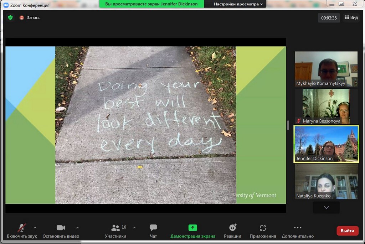Select Jennifer Dickinson's video thumbnail

tap(326, 144)
